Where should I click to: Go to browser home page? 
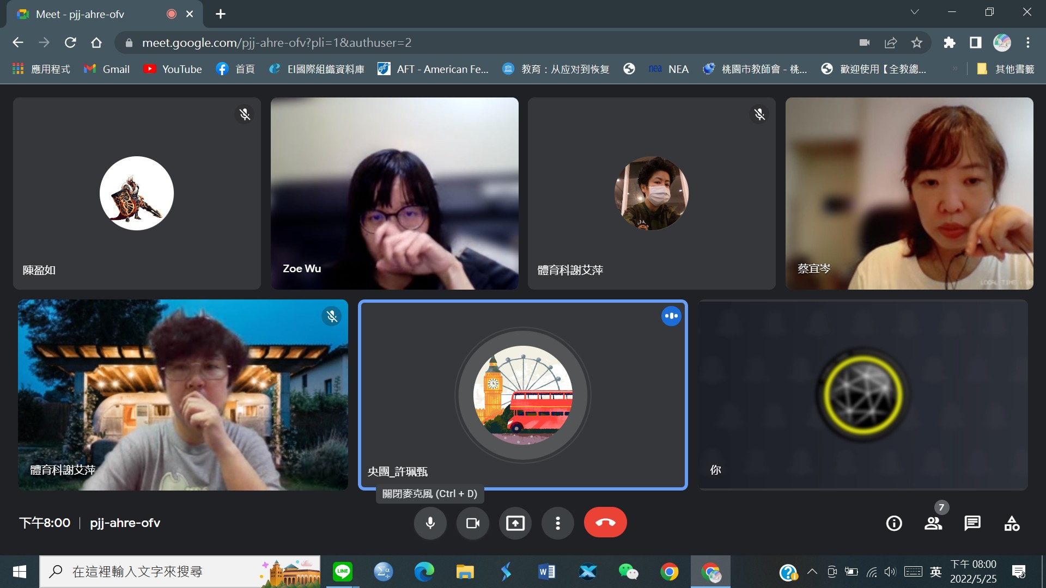coord(96,42)
